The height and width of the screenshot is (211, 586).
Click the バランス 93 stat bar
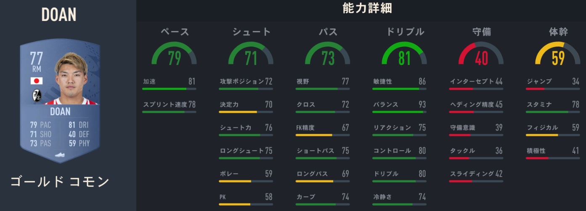tap(399, 112)
